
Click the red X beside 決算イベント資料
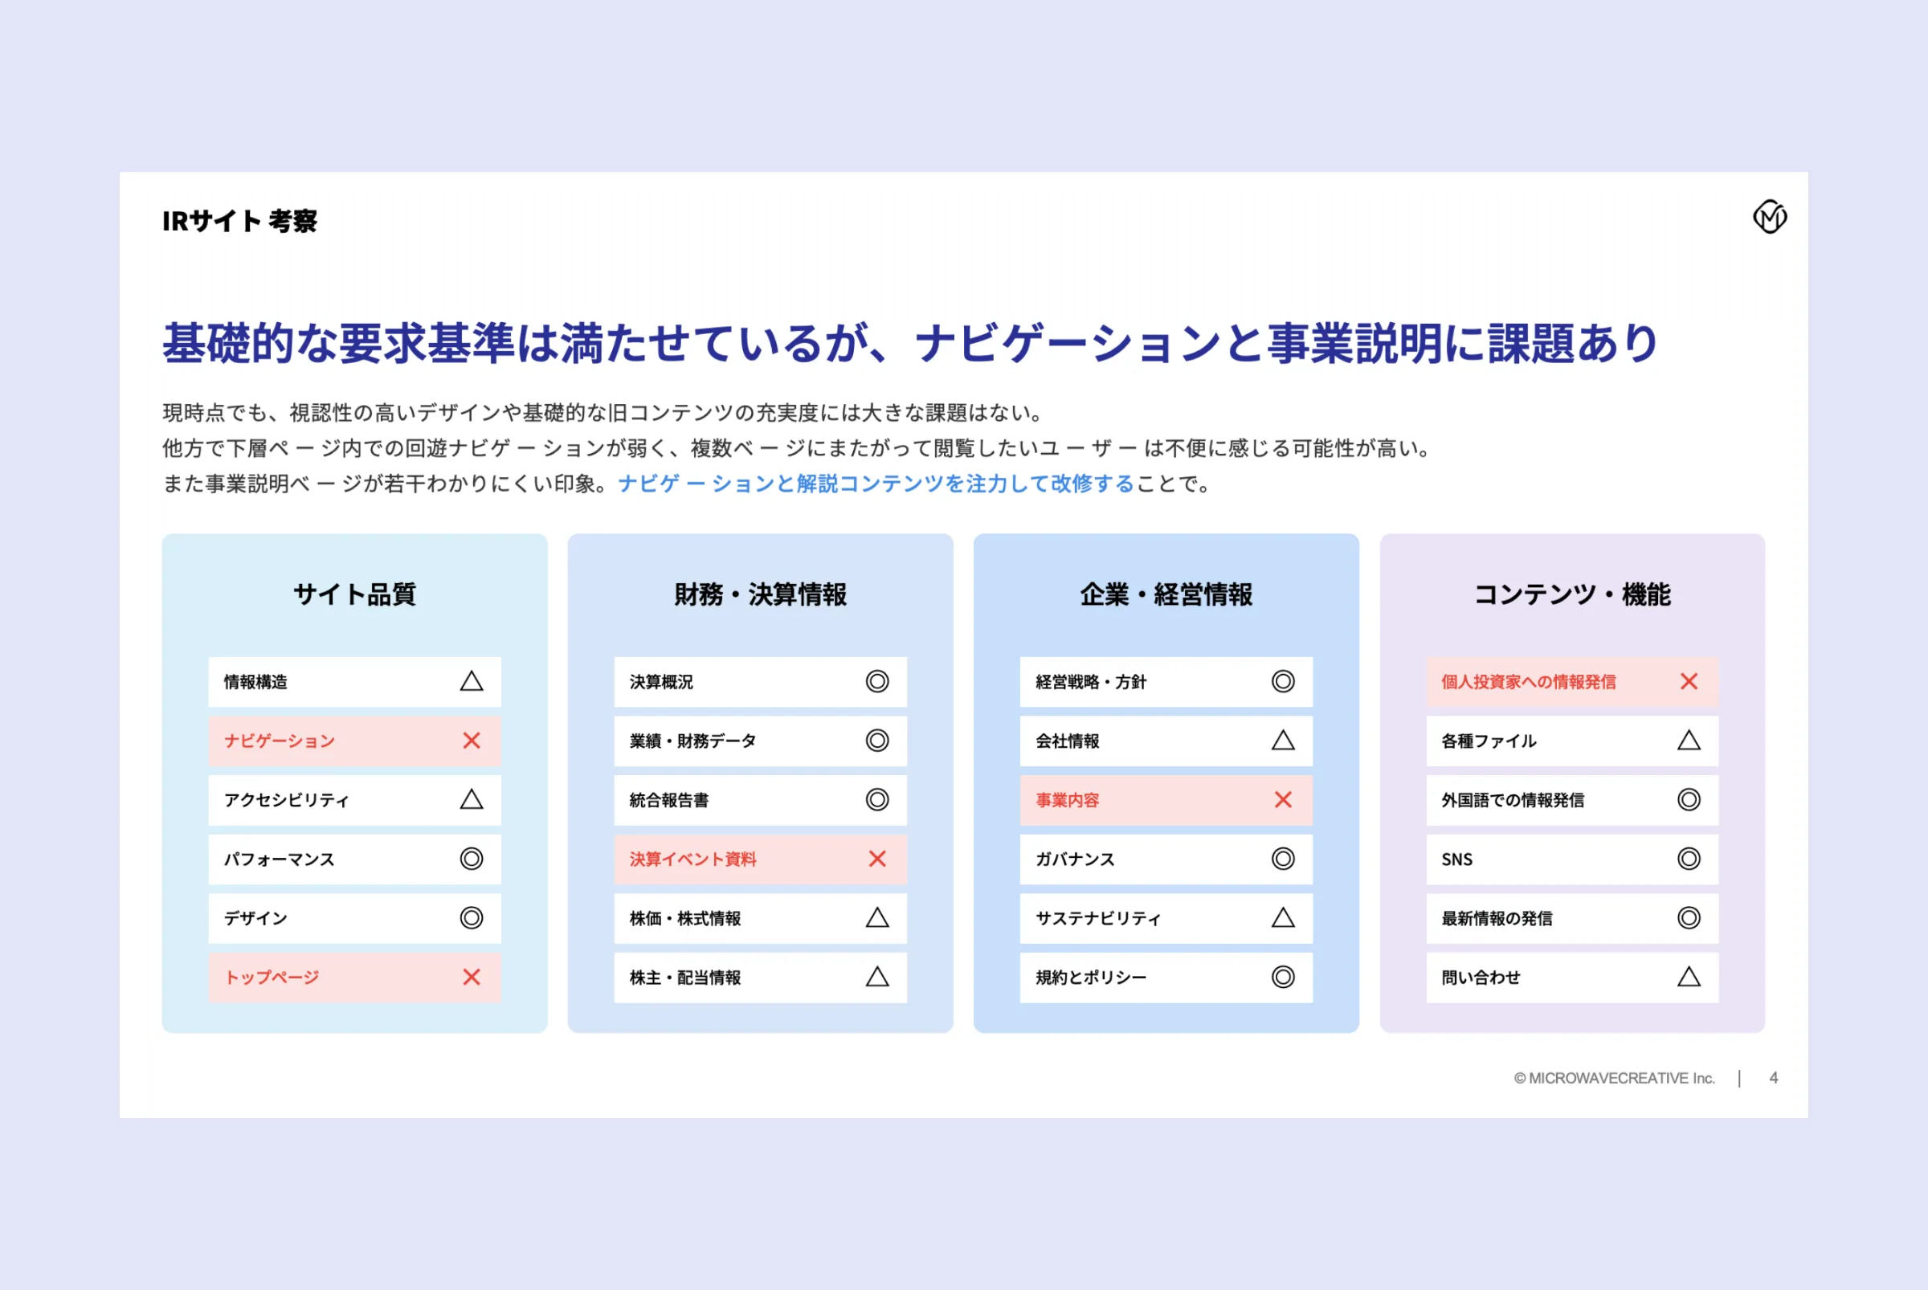pyautogui.click(x=877, y=859)
